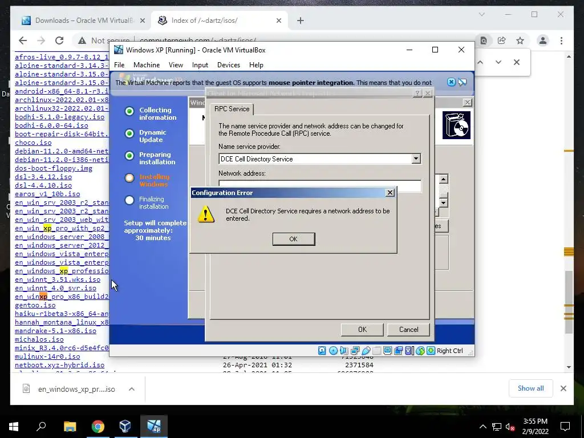The height and width of the screenshot is (438, 584).
Task: Open gentoo.iso link
Action: [x=35, y=305]
